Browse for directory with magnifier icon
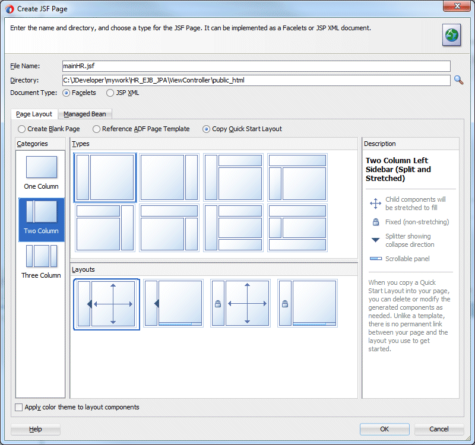 tap(458, 80)
